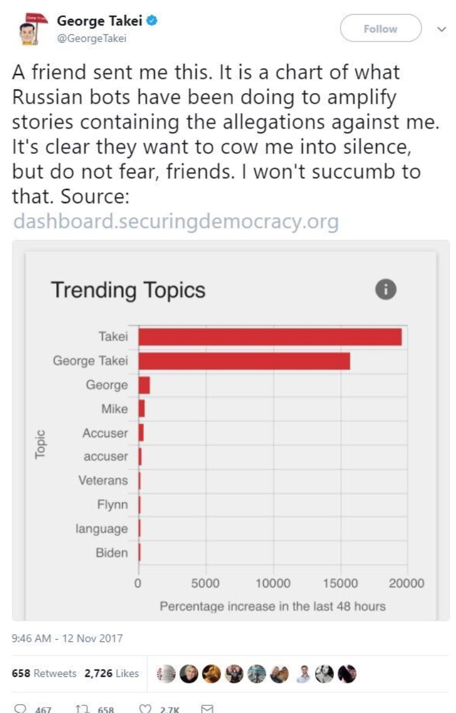The image size is (456, 713).
Task: View the 2,726 Likes list
Action: 112,673
